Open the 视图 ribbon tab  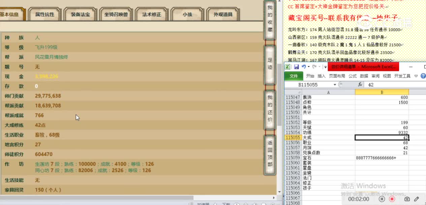pos(387,76)
